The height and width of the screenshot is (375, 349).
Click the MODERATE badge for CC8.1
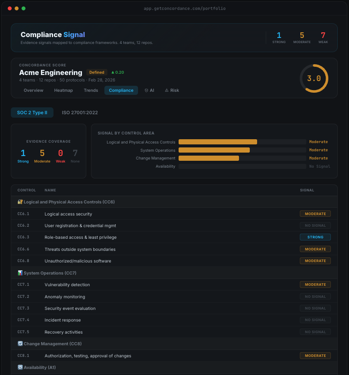coord(315,356)
